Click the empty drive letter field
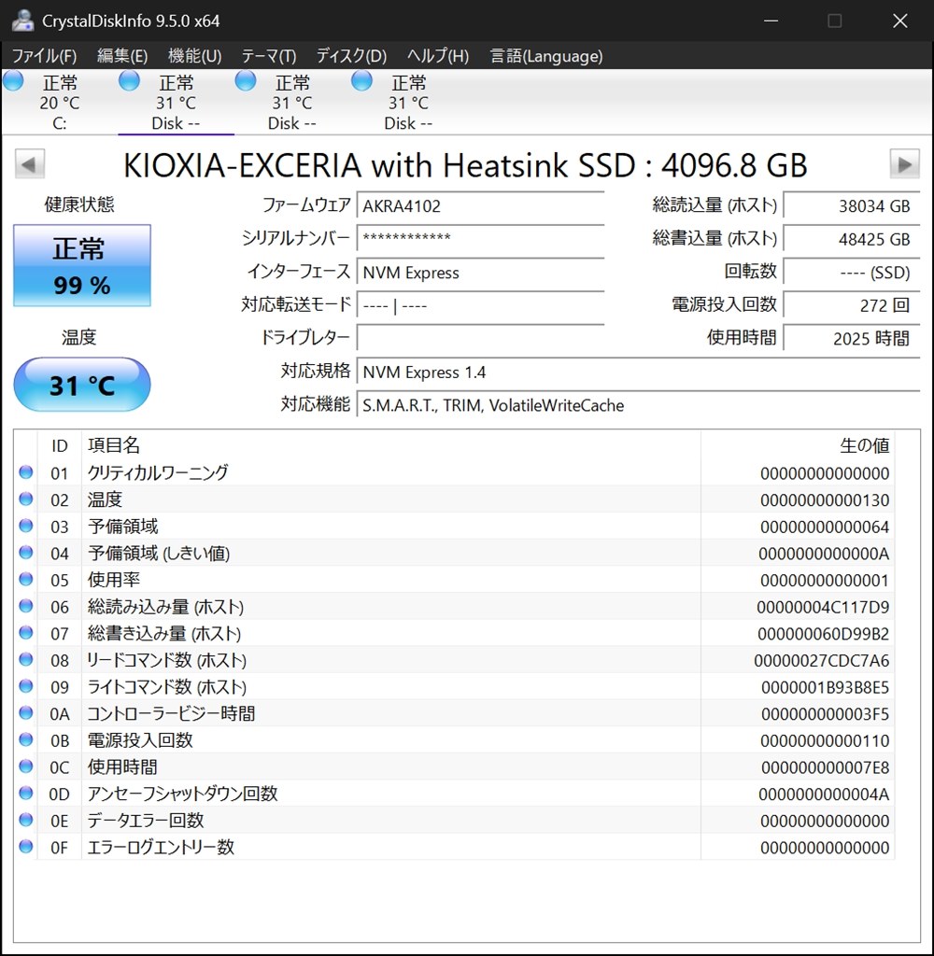Screen dimensions: 934x956 click(x=480, y=338)
